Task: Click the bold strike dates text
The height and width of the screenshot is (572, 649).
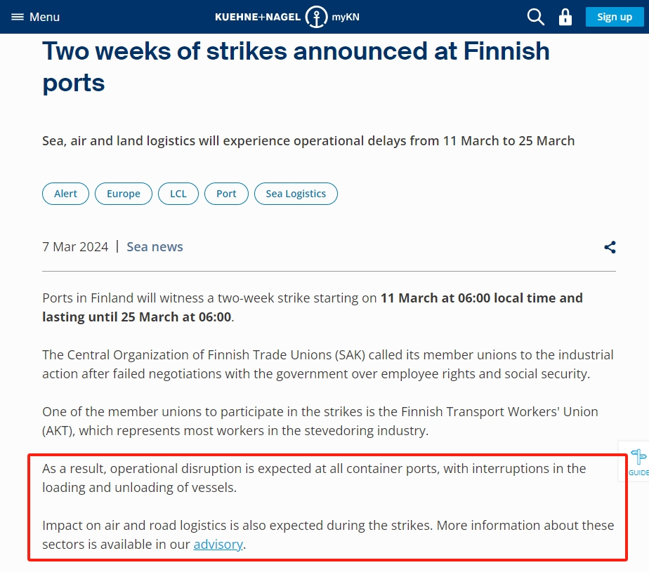Action: coord(313,307)
